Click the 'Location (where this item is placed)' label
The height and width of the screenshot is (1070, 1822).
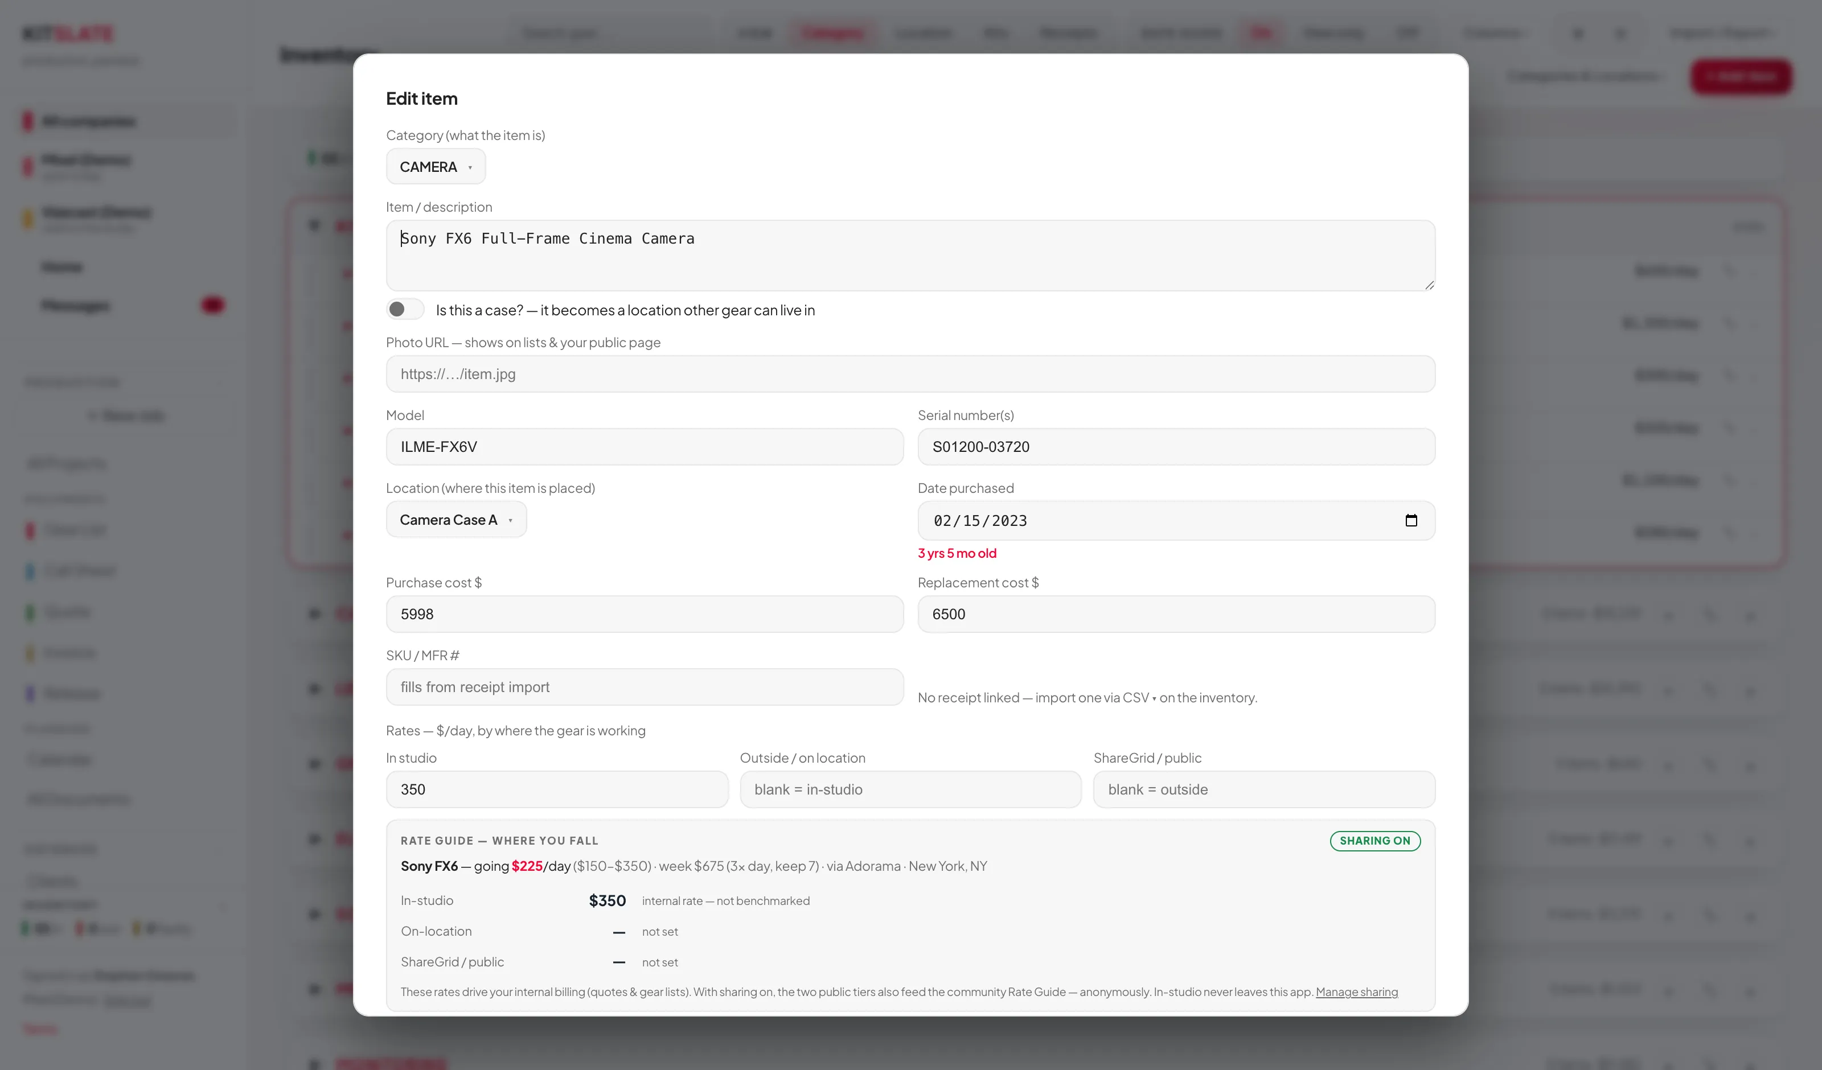(490, 488)
